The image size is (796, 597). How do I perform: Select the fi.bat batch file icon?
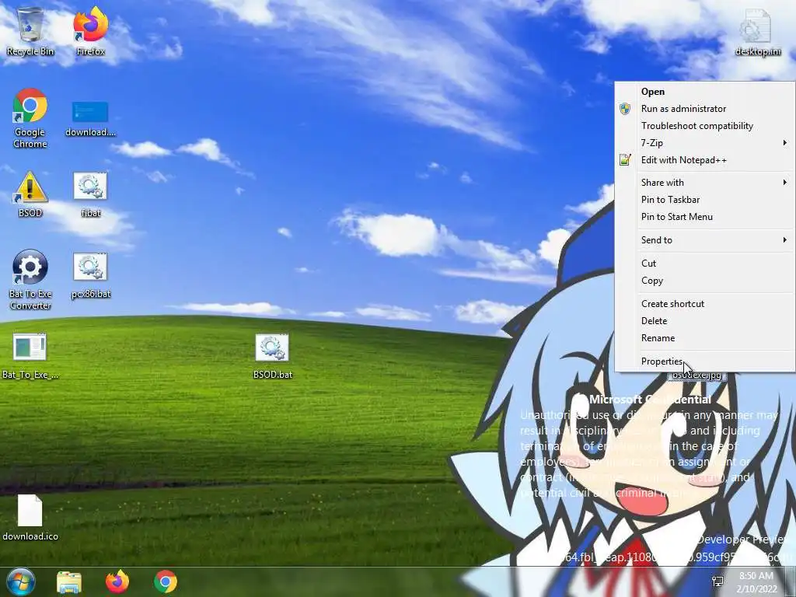[x=90, y=195]
